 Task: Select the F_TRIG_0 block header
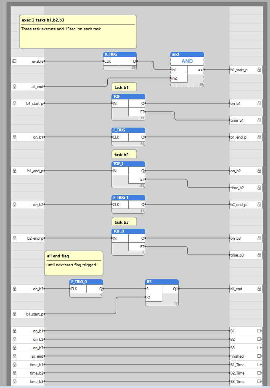coord(86,282)
